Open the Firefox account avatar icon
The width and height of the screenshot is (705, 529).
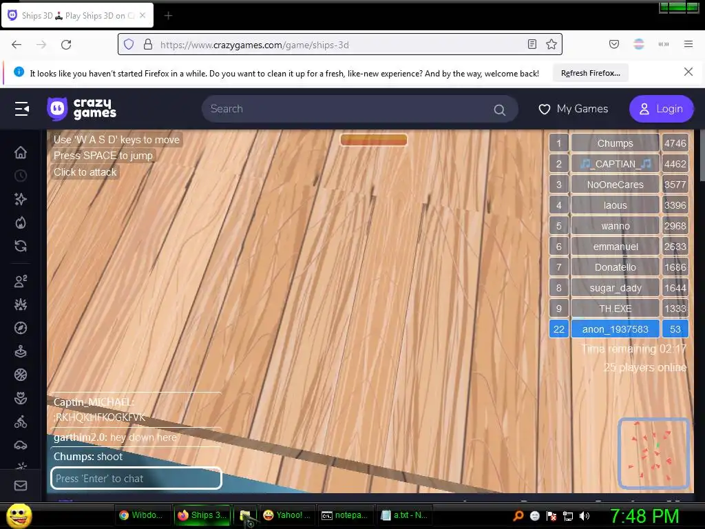tap(639, 44)
